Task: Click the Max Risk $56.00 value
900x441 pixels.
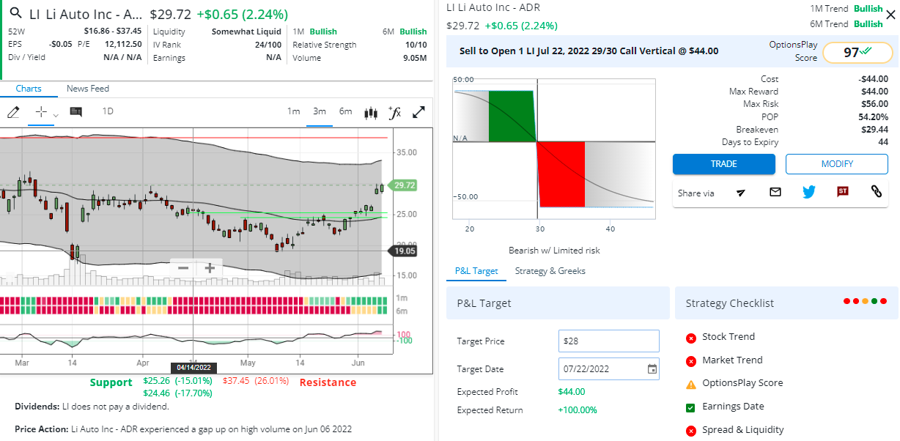Action: [875, 104]
